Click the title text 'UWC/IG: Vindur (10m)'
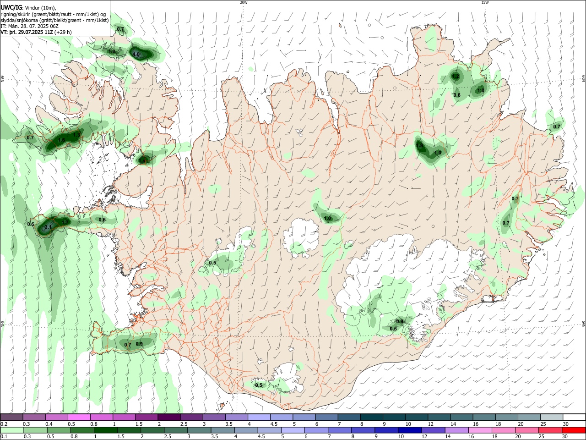Image resolution: width=586 pixels, height=440 pixels. tap(28, 7)
